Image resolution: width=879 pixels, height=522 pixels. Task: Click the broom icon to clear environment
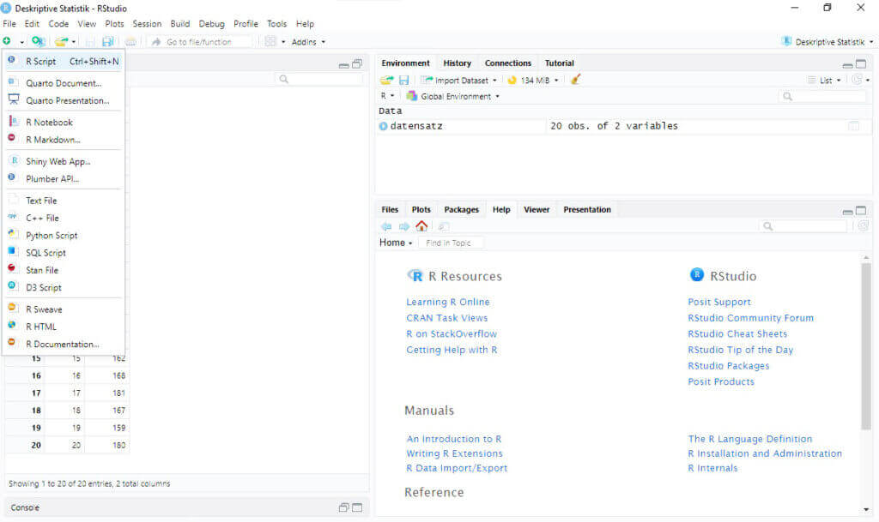[x=575, y=80]
